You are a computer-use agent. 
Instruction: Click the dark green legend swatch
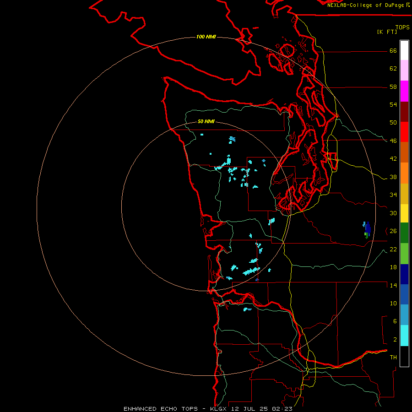(404, 233)
